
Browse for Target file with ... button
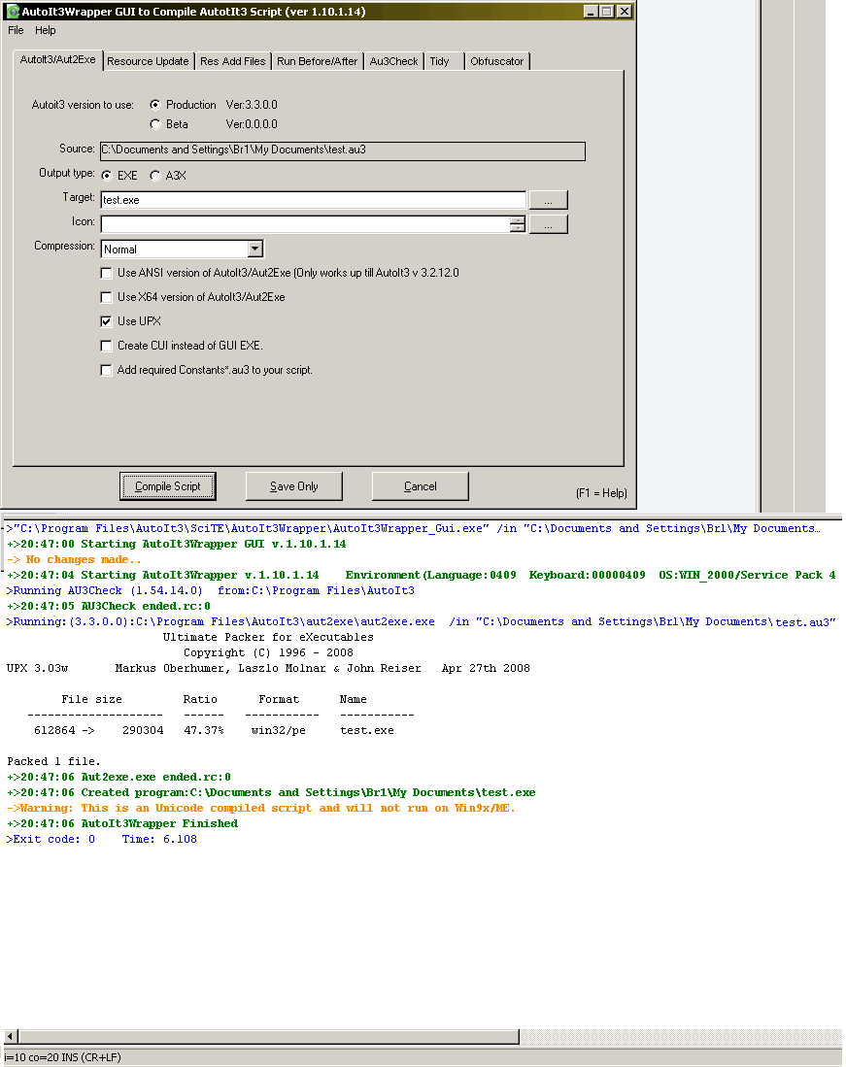pos(548,200)
